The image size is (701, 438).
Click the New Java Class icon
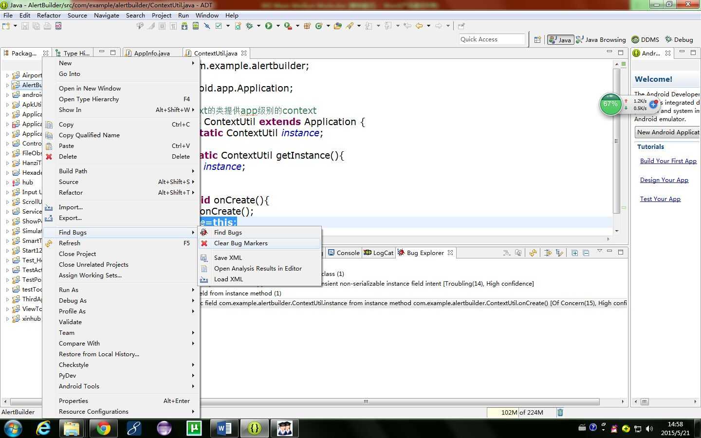tap(319, 26)
